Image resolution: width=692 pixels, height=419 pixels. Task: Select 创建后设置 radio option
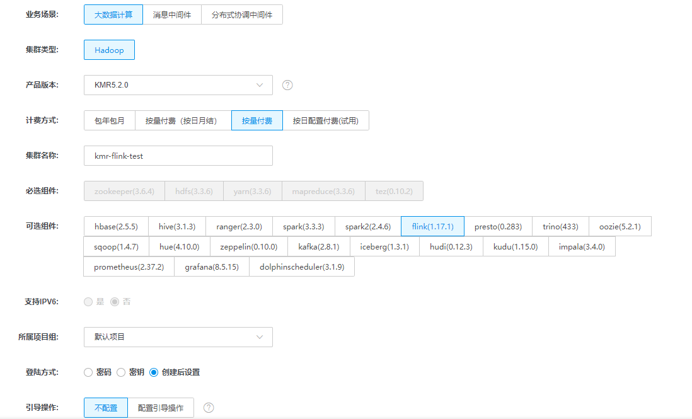click(154, 372)
